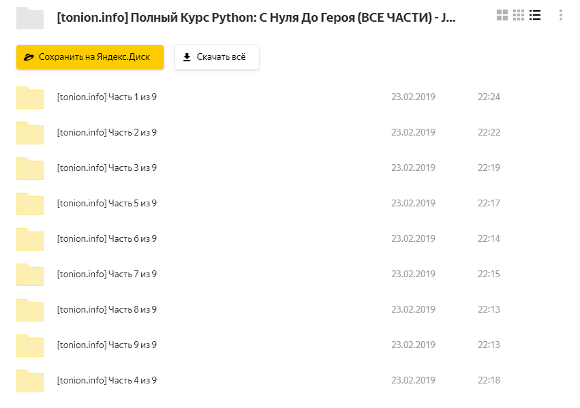Click folder icon of Часть 6 из 9
This screenshot has width=580, height=408.
[x=30, y=240]
